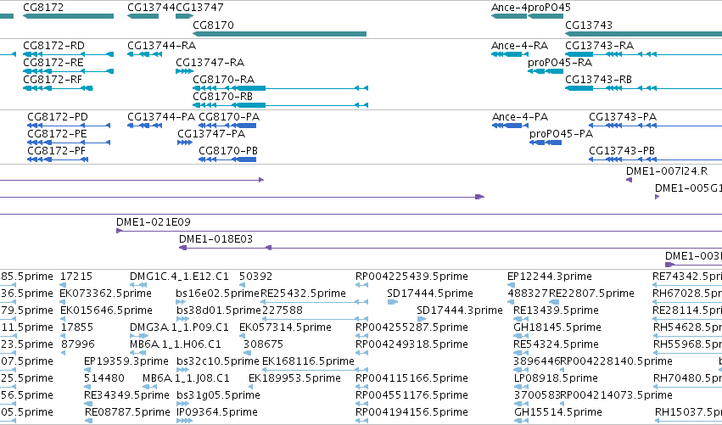Click the MB6A.1_1.J08.C1 label
This screenshot has height=425, width=722.
tap(186, 378)
